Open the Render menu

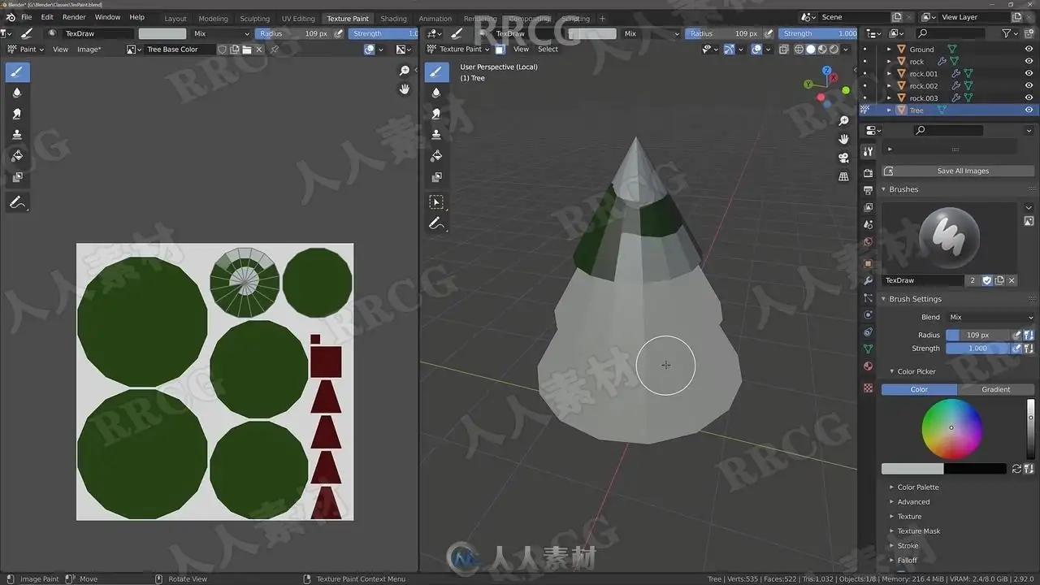coord(74,17)
